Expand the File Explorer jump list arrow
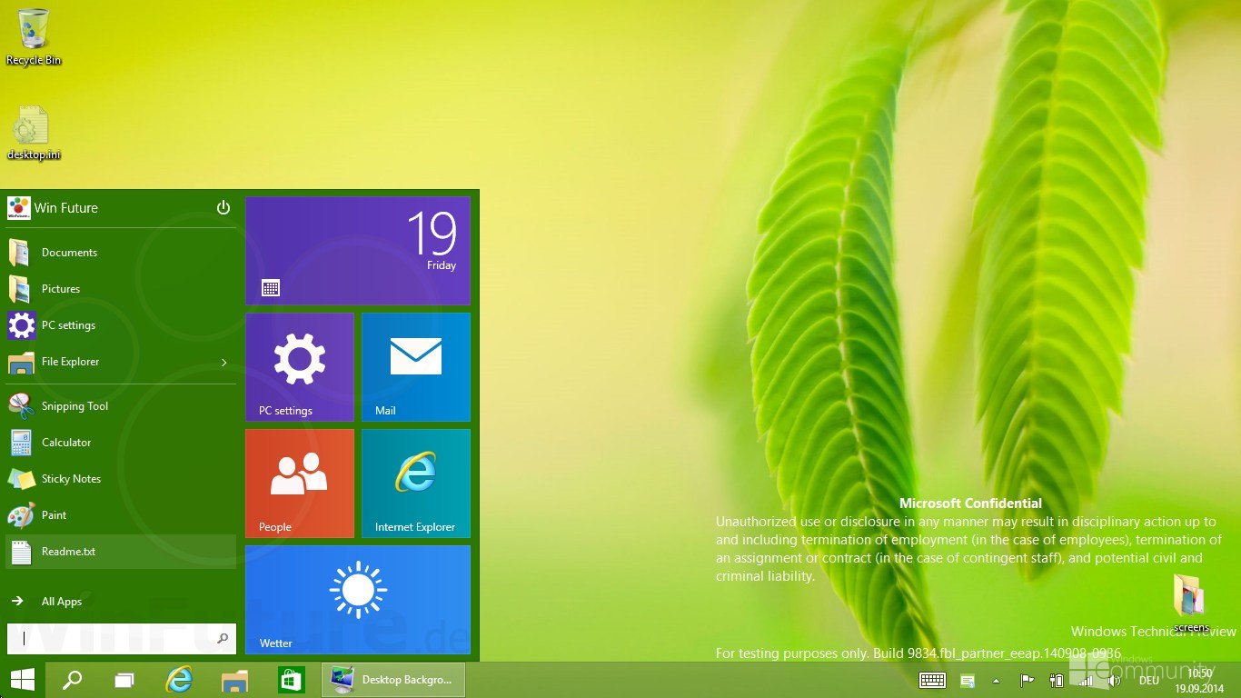 224,363
